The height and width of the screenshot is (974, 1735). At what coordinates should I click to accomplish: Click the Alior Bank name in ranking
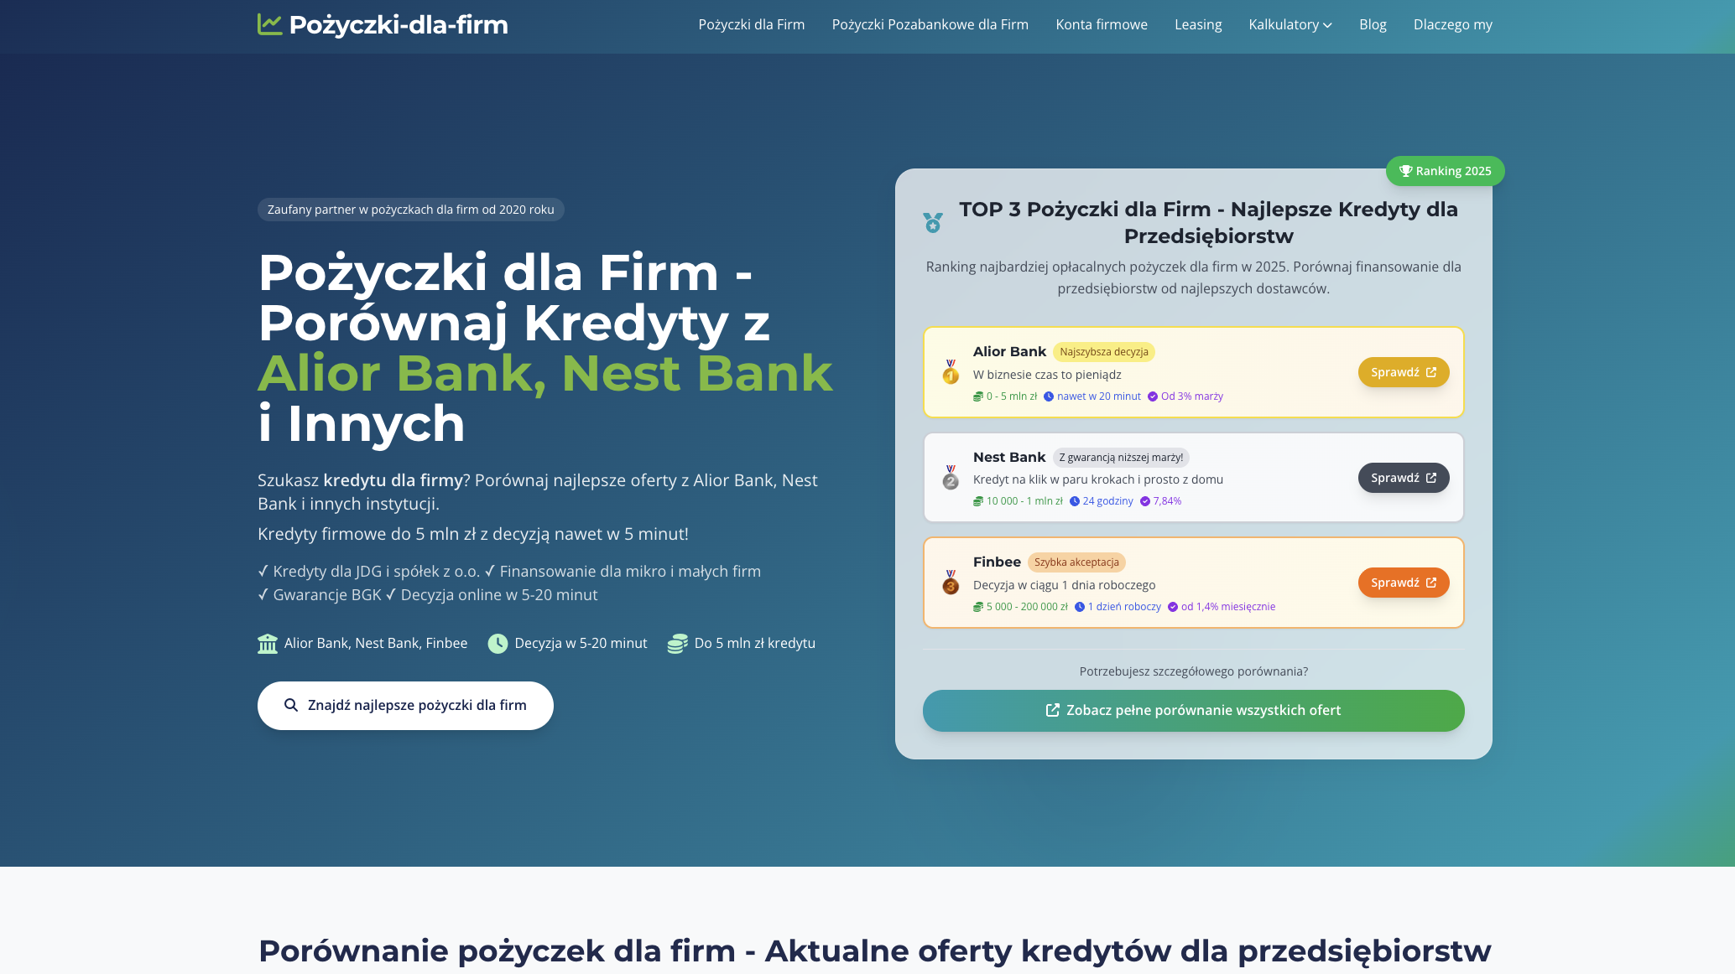coord(1010,352)
